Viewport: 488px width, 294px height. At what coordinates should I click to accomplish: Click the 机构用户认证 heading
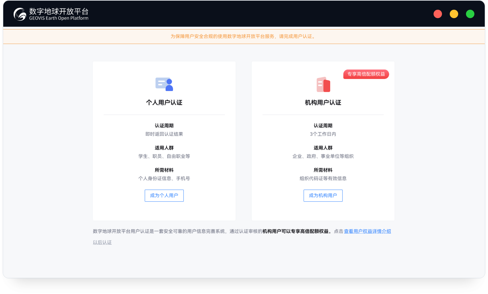[323, 103]
